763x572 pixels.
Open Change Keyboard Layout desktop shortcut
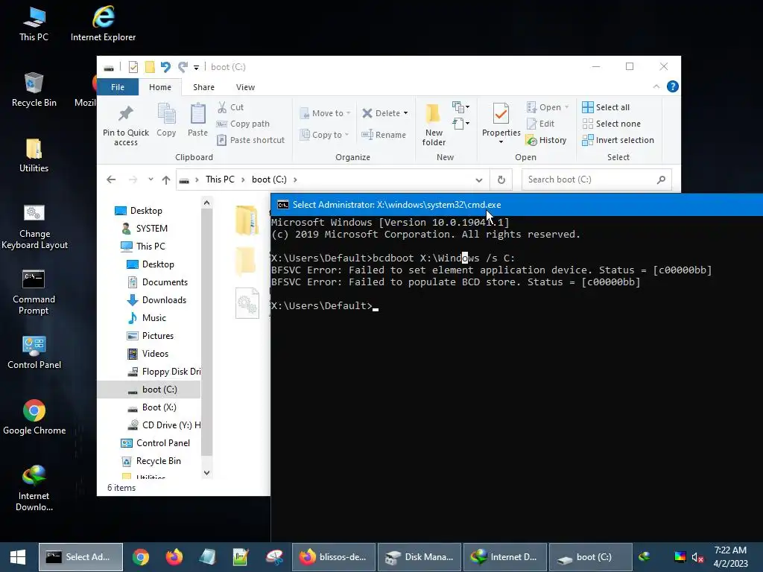(x=34, y=227)
